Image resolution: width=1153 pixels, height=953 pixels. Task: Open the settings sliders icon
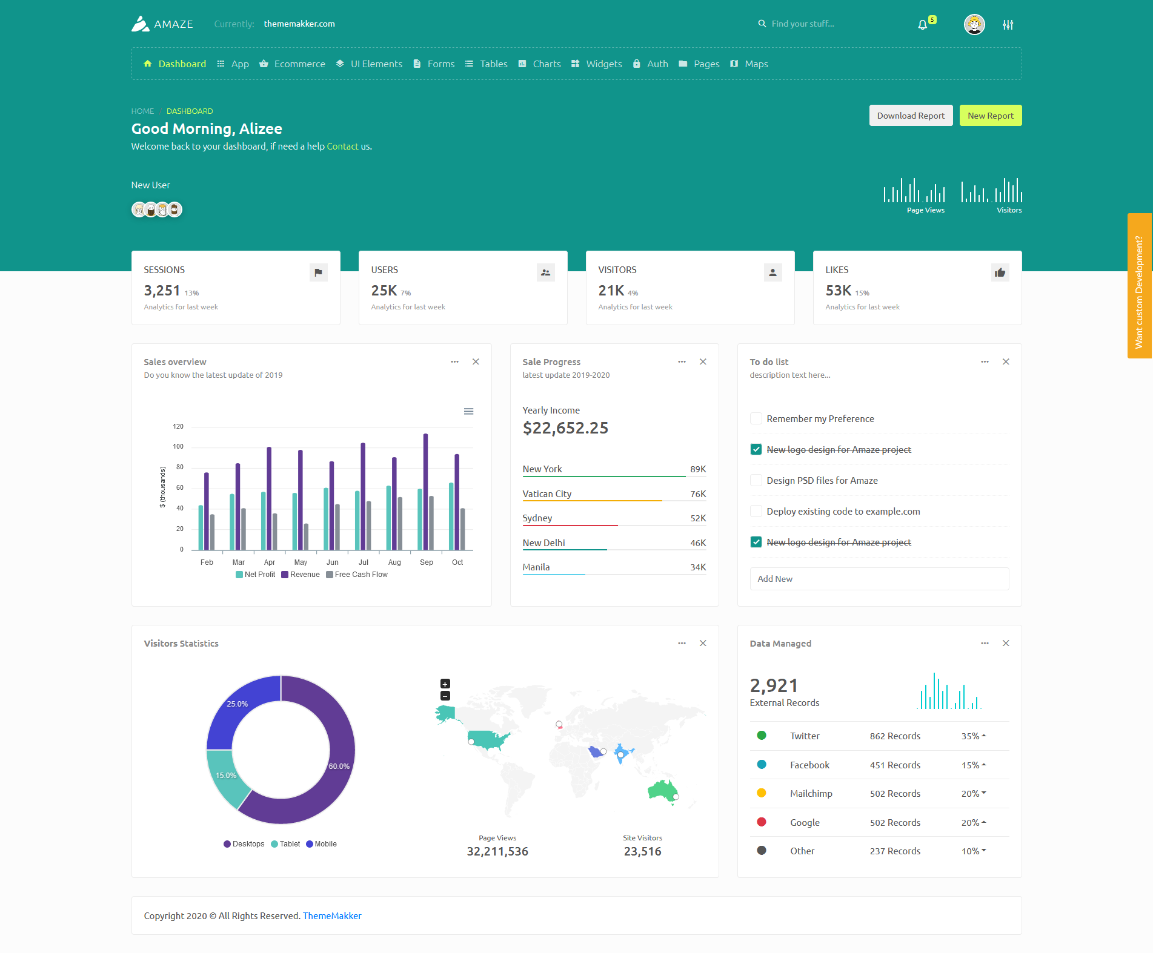point(1008,25)
